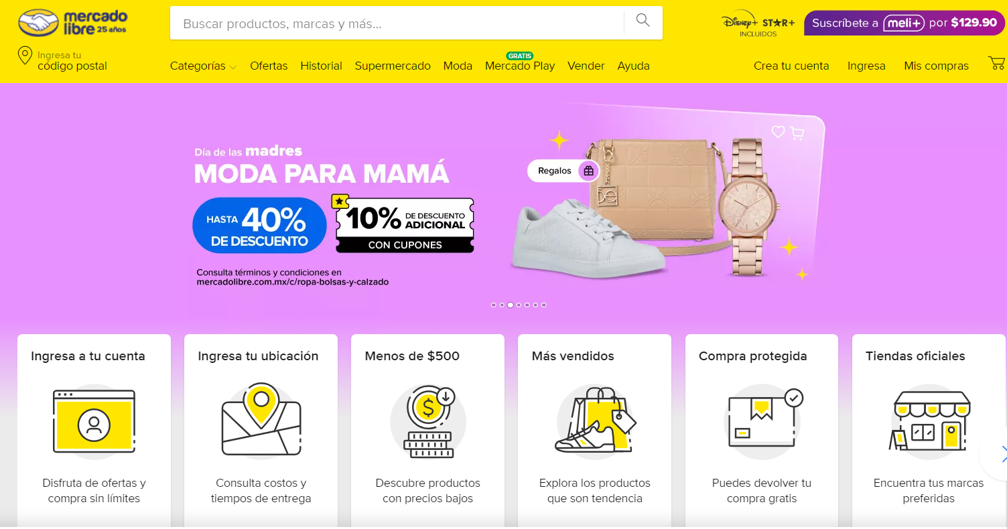Click the Crea tu cuenta link
The height and width of the screenshot is (529, 1007).
pos(791,66)
